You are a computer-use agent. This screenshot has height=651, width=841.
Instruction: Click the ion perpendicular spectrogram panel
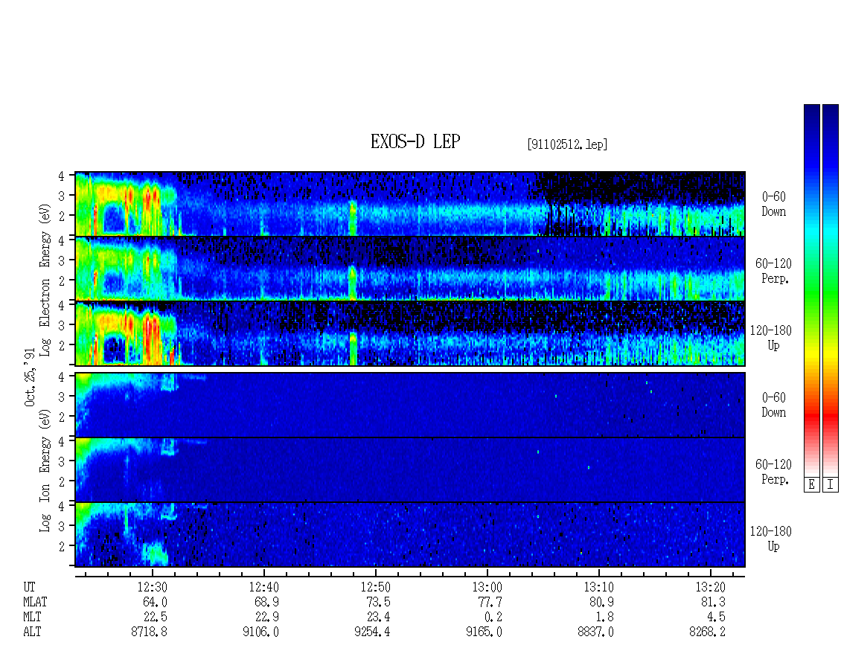point(410,469)
